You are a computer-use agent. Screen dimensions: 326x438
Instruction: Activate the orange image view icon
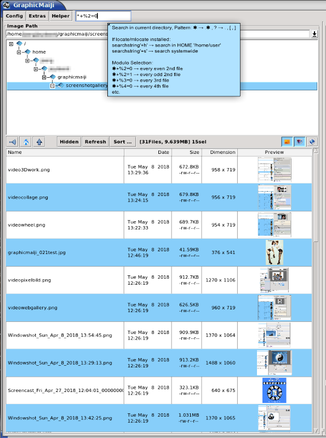(287, 142)
